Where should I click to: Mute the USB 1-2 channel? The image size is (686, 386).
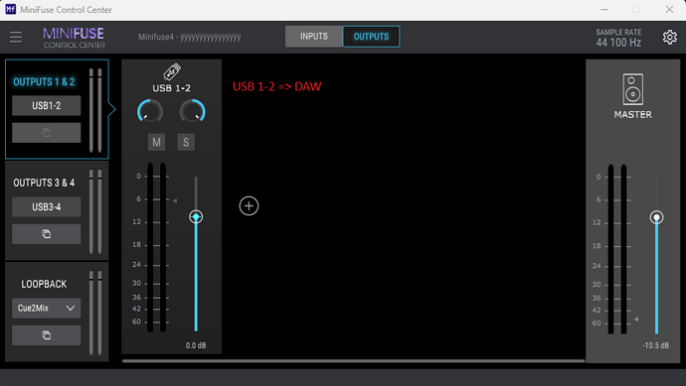point(157,142)
